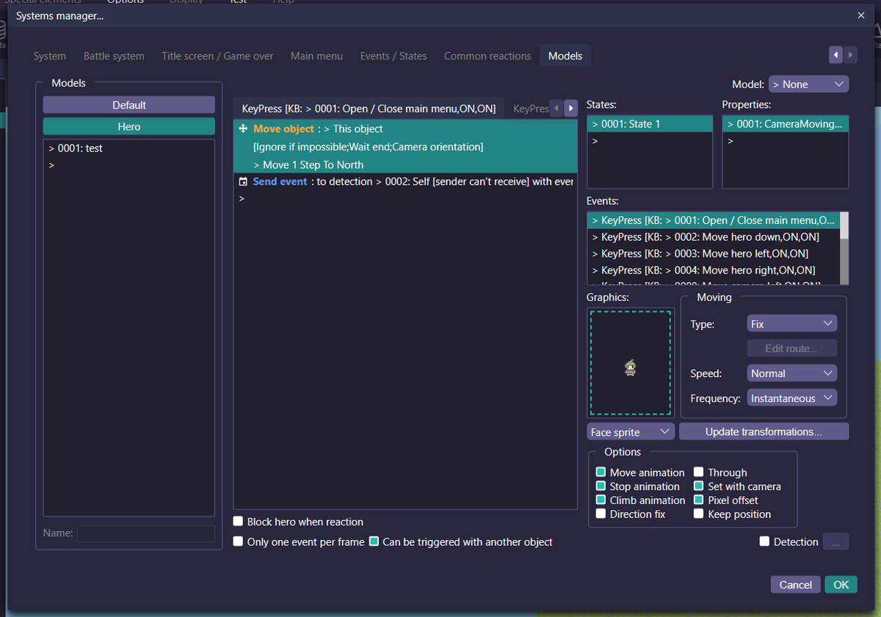Open the Frequency dropdown set to Instantaneous
The height and width of the screenshot is (617, 881).
(x=791, y=398)
